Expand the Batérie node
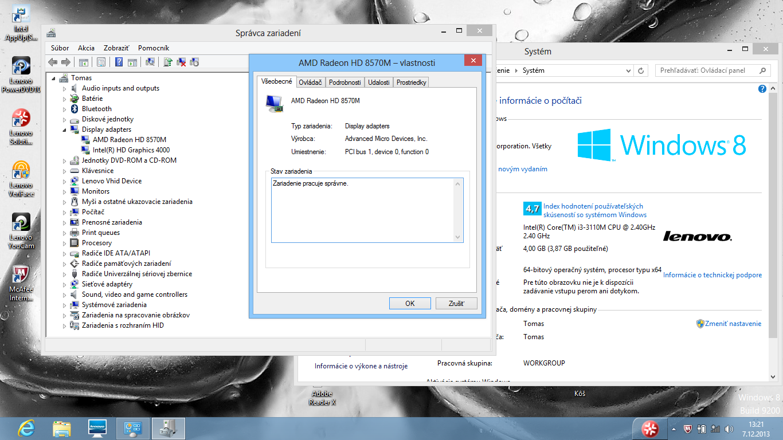 [x=65, y=99]
